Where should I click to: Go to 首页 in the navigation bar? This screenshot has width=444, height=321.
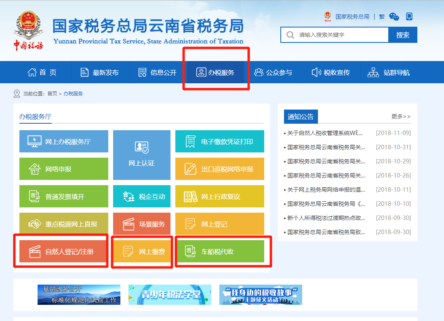(42, 72)
